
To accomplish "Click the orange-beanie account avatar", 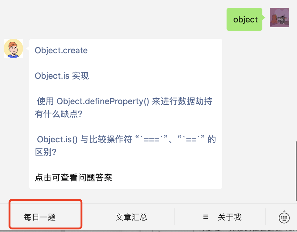I will [x=13, y=48].
